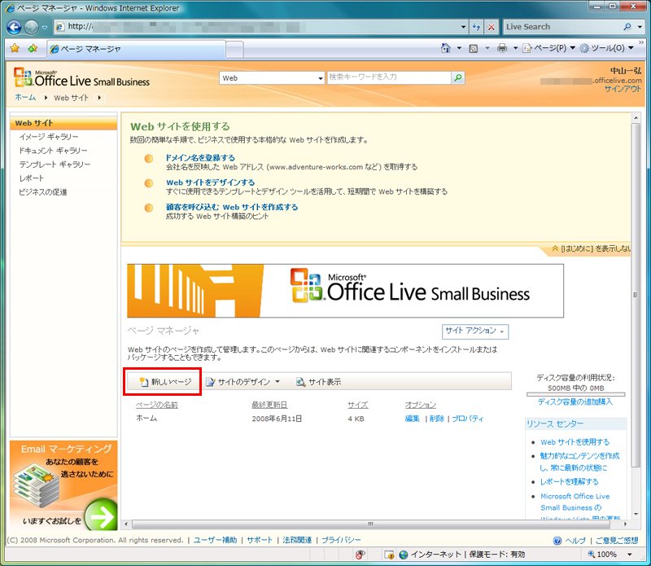Viewport: 651px width, 566px height.
Task: Click 編集 for the ホーム page
Action: 413,419
